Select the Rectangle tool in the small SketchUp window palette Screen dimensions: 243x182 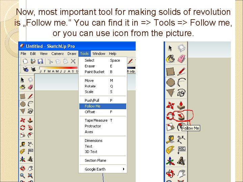23,96
